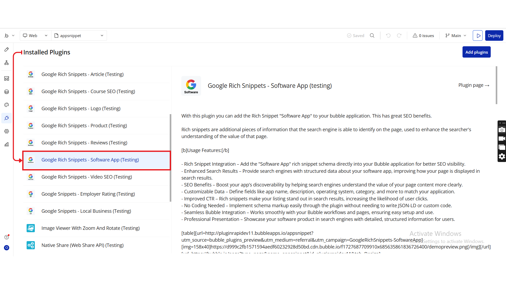The height and width of the screenshot is (284, 506).
Task: Open the help question mark icon
Action: [7, 237]
